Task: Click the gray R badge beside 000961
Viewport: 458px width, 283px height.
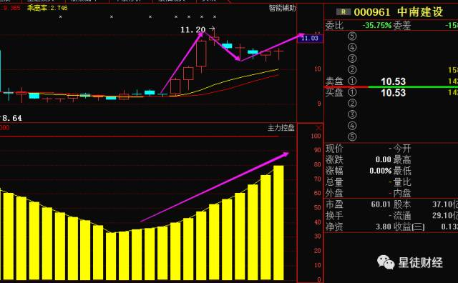Action: coord(343,12)
